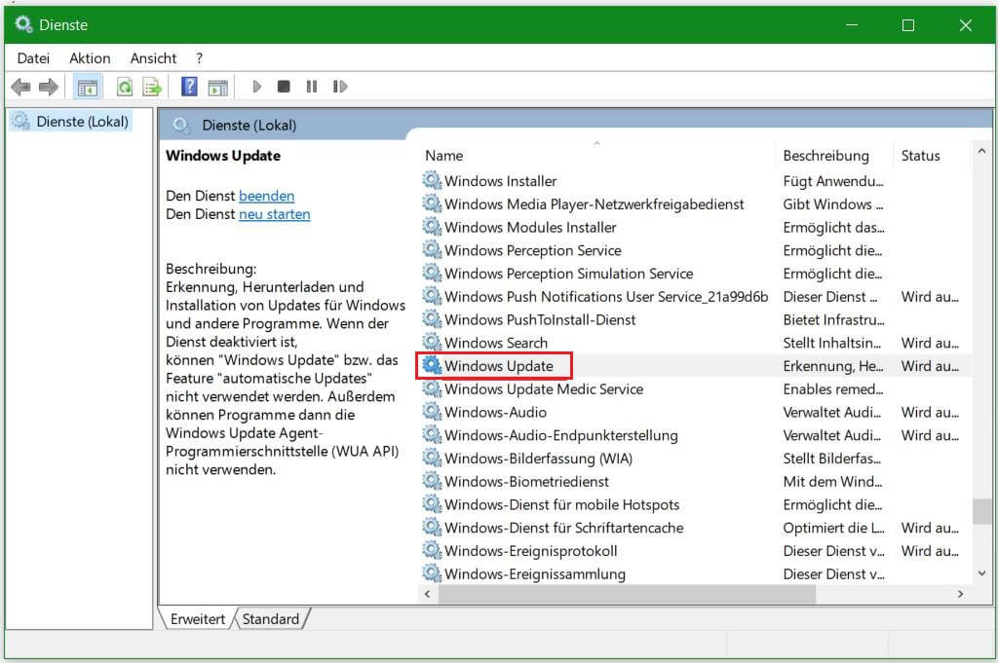Open the Aktion menu
Screen dimensions: 998x663
90,58
